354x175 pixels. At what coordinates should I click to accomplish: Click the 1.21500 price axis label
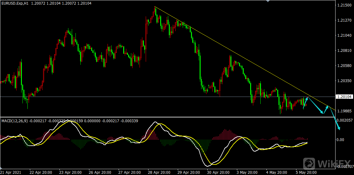click(344, 6)
